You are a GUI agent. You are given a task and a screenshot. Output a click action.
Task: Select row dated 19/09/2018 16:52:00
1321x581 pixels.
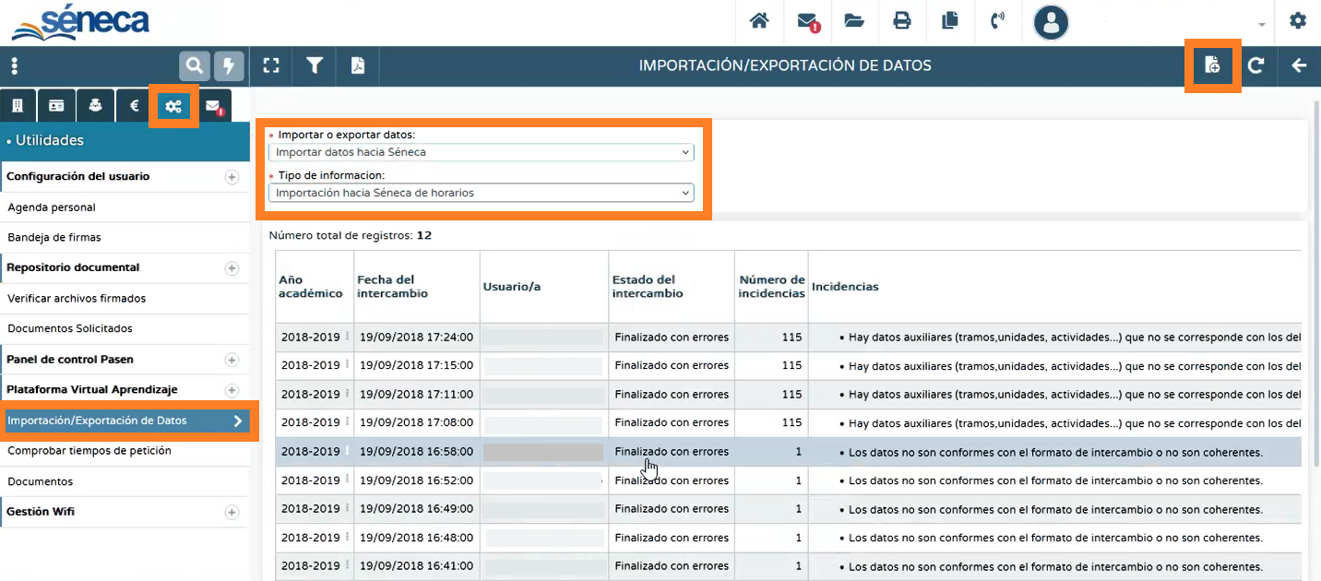(789, 480)
